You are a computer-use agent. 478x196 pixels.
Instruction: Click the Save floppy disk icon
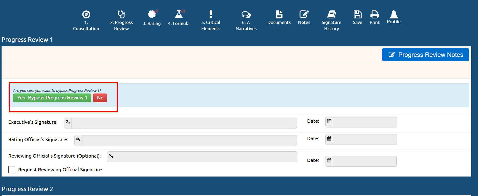[x=358, y=14]
